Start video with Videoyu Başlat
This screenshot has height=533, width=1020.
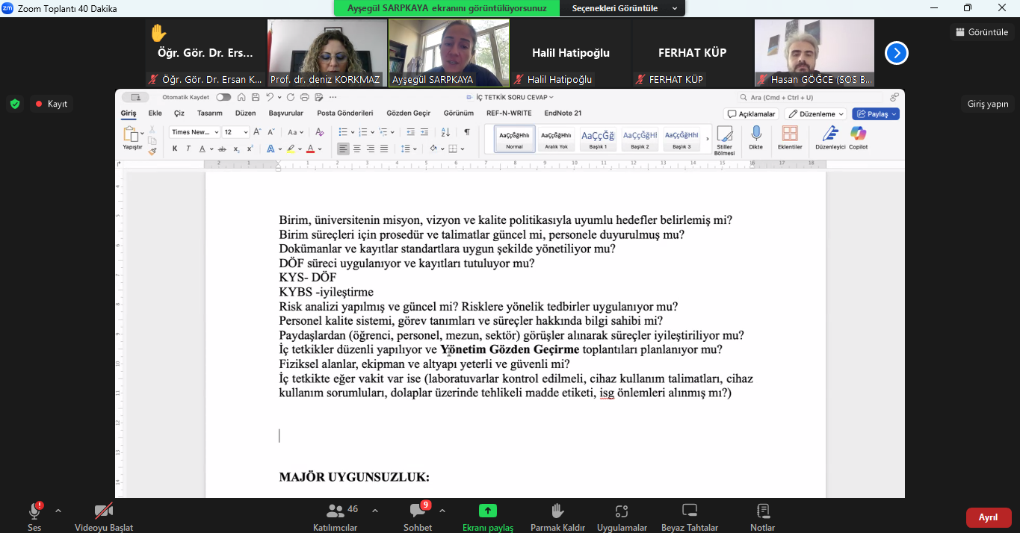[x=103, y=511]
